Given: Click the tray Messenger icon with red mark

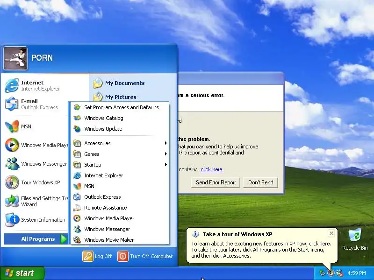Looking at the screenshot, I should coord(339,273).
